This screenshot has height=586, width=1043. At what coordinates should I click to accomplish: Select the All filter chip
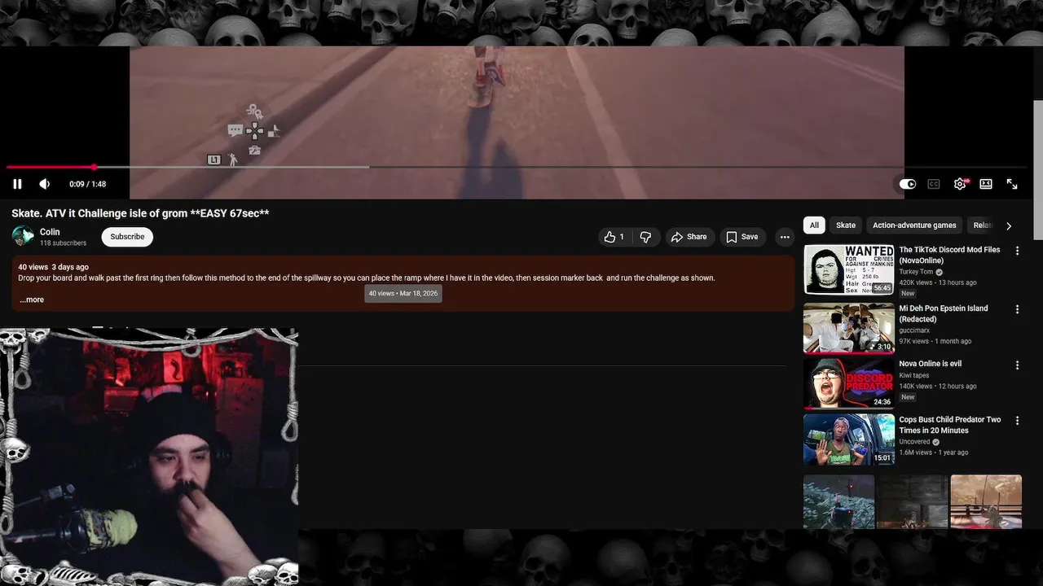[814, 225]
